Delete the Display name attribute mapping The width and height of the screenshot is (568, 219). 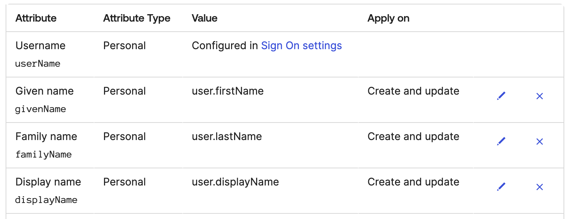[539, 187]
